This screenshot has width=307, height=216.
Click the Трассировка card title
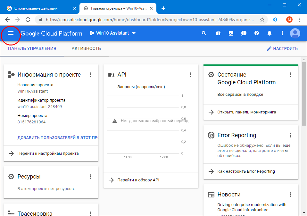pyautogui.click(x=35, y=213)
